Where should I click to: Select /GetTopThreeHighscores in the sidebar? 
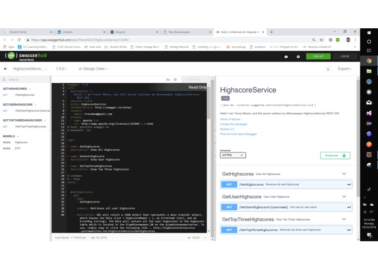tap(30, 127)
